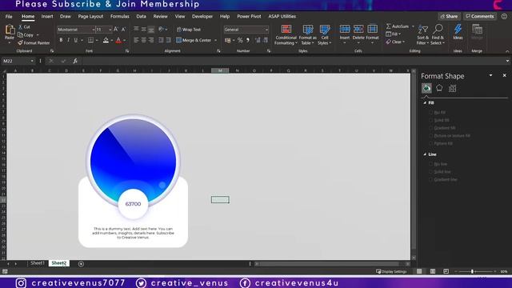Image resolution: width=512 pixels, height=288 pixels.
Task: Select Size & Properties icon in Format Shape
Action: 452,88
